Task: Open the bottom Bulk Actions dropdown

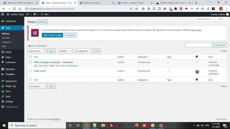Action: tap(37, 86)
